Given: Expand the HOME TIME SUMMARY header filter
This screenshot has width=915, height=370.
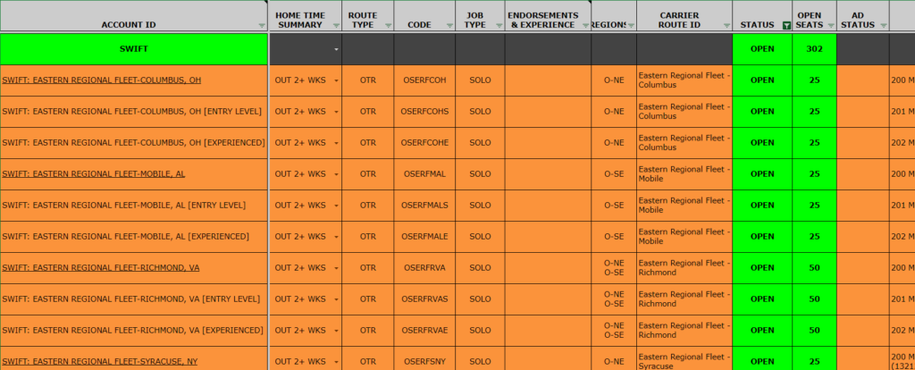Looking at the screenshot, I should click(335, 25).
